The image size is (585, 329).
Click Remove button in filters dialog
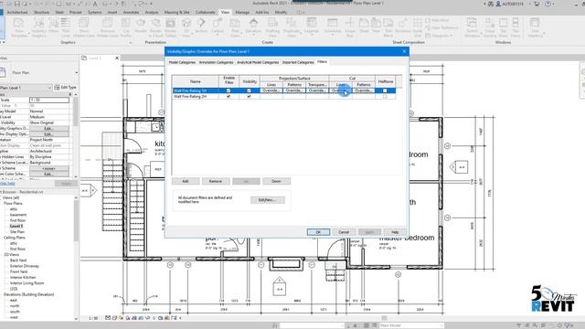(x=216, y=181)
